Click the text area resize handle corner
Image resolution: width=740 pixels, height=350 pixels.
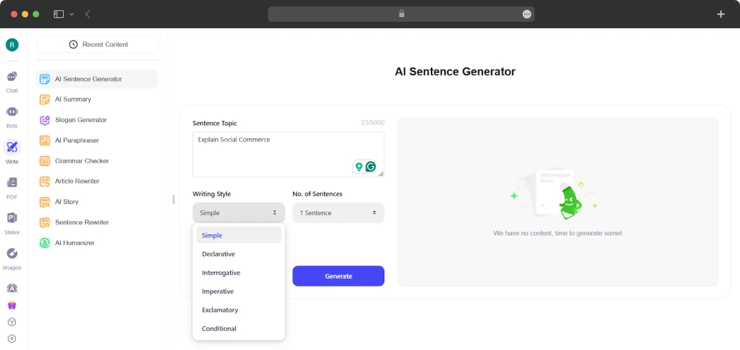(x=381, y=174)
